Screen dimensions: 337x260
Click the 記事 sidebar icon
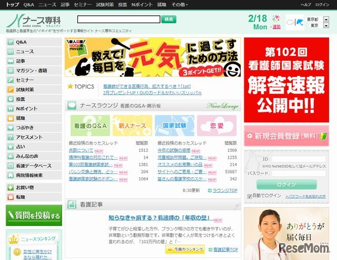(x=11, y=61)
